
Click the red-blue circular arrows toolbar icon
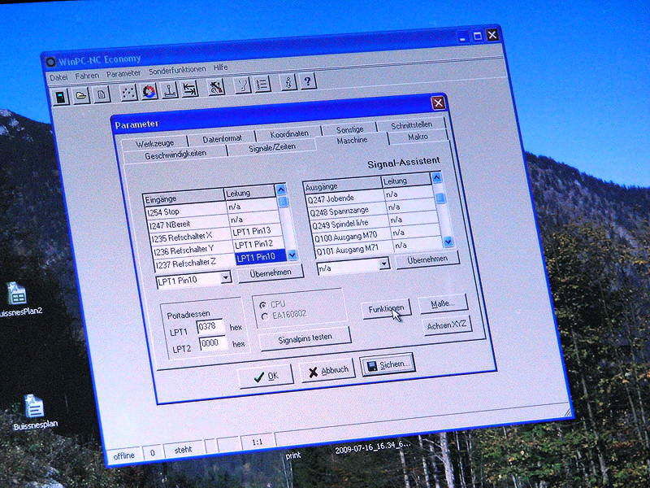coord(149,91)
